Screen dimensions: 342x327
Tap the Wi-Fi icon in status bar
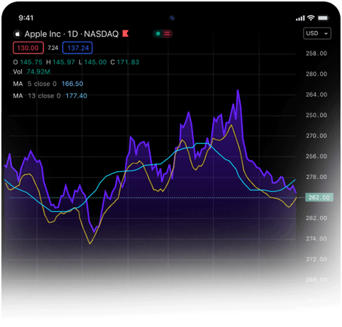(311, 18)
